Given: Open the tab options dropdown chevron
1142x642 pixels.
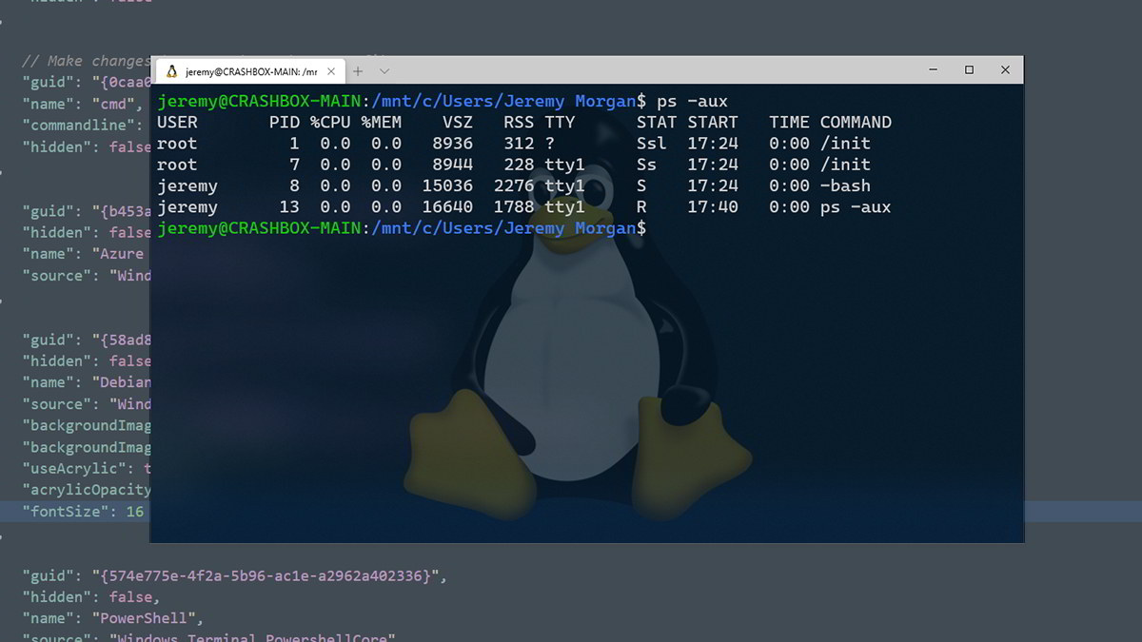Looking at the screenshot, I should click(x=384, y=70).
